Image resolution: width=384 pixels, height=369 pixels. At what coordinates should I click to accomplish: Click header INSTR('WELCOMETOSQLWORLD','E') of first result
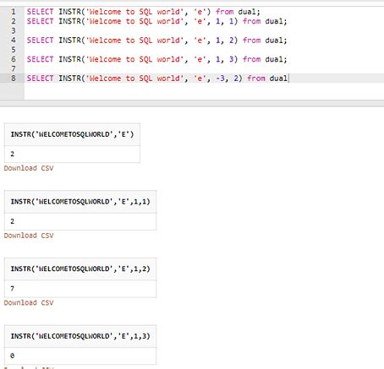pos(72,134)
